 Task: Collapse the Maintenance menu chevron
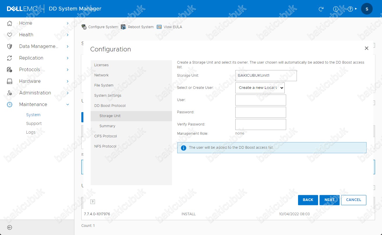click(x=67, y=105)
